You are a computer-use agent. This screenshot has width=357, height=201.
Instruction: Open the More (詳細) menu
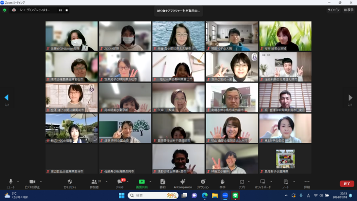[x=307, y=183]
